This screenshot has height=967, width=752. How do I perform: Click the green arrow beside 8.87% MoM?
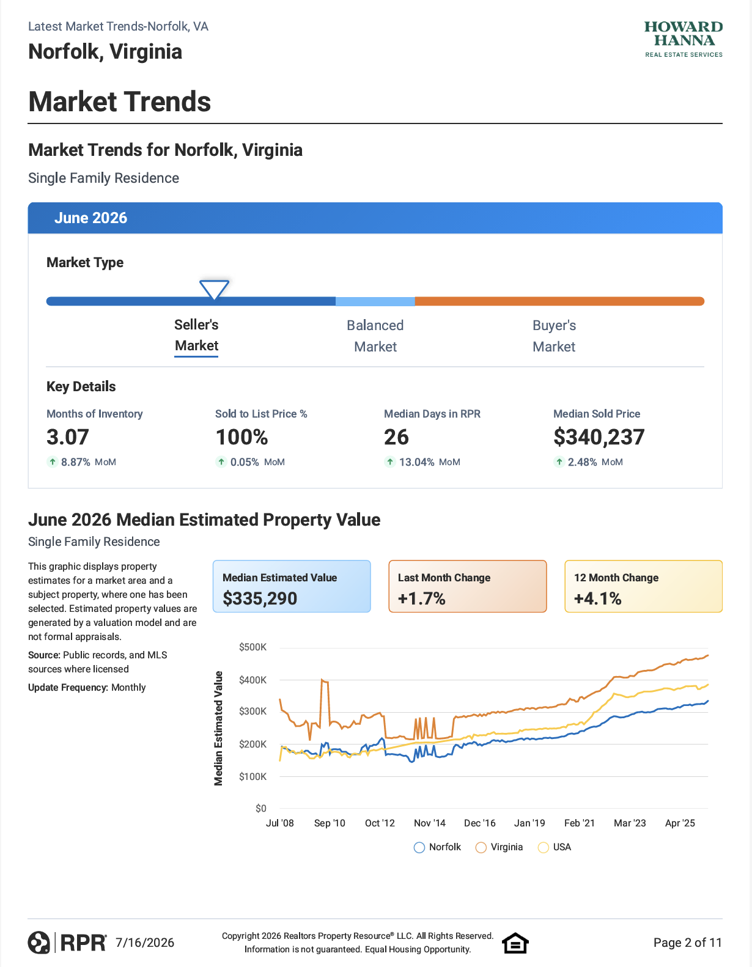tap(53, 462)
